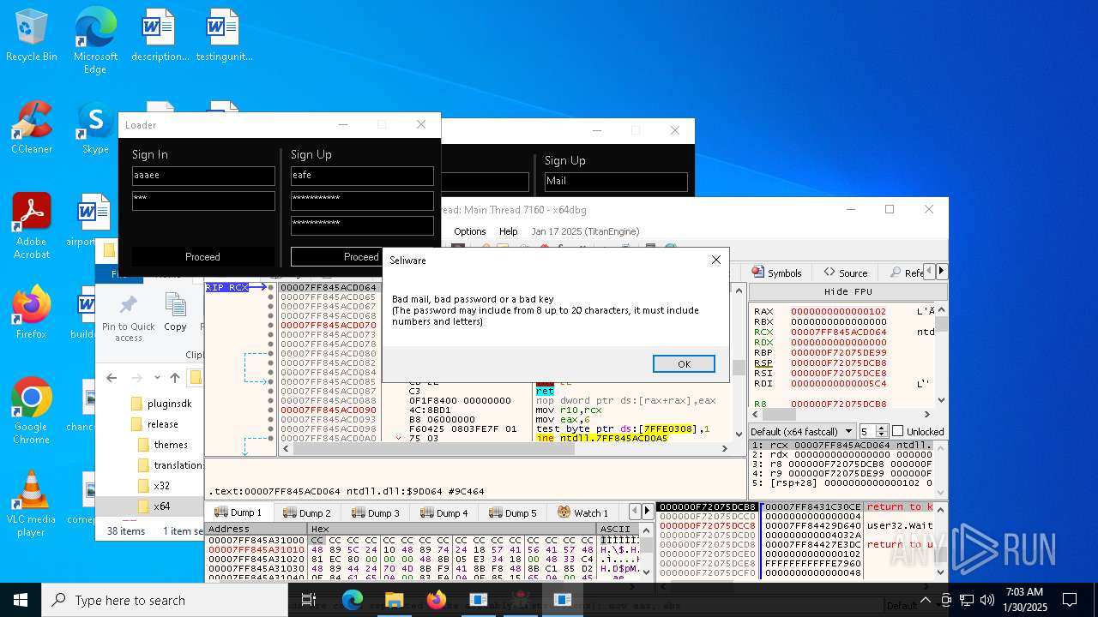Click the taskbar clock showing 7:03 AM
This screenshot has width=1098, height=617.
(x=1025, y=600)
